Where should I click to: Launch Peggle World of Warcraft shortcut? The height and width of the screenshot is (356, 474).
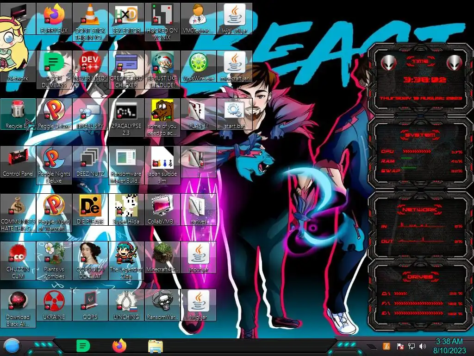coord(54,213)
